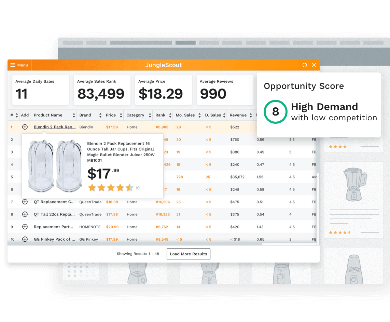Select the 'Replacement Part...' product name
Viewport: 390px width, 322px height.
point(54,227)
